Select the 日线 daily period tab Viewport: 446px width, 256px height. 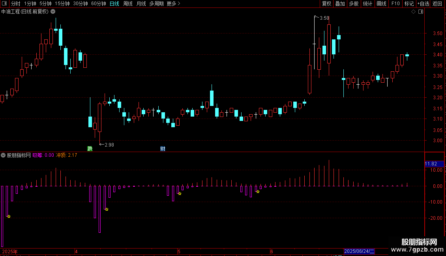point(114,4)
